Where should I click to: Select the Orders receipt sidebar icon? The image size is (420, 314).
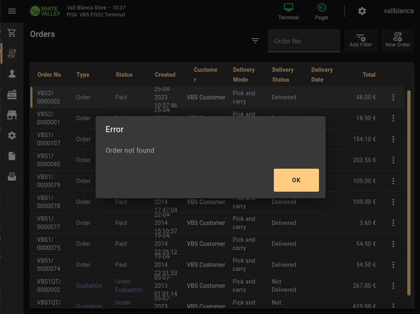click(12, 53)
